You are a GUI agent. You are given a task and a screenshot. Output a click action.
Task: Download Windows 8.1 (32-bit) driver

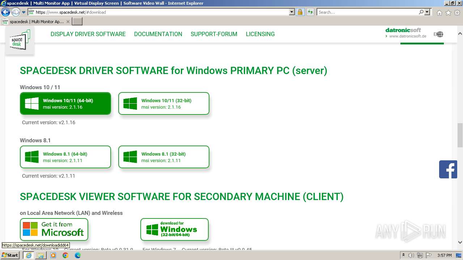164,157
